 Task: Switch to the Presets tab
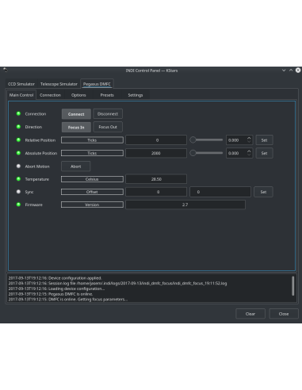coord(107,95)
